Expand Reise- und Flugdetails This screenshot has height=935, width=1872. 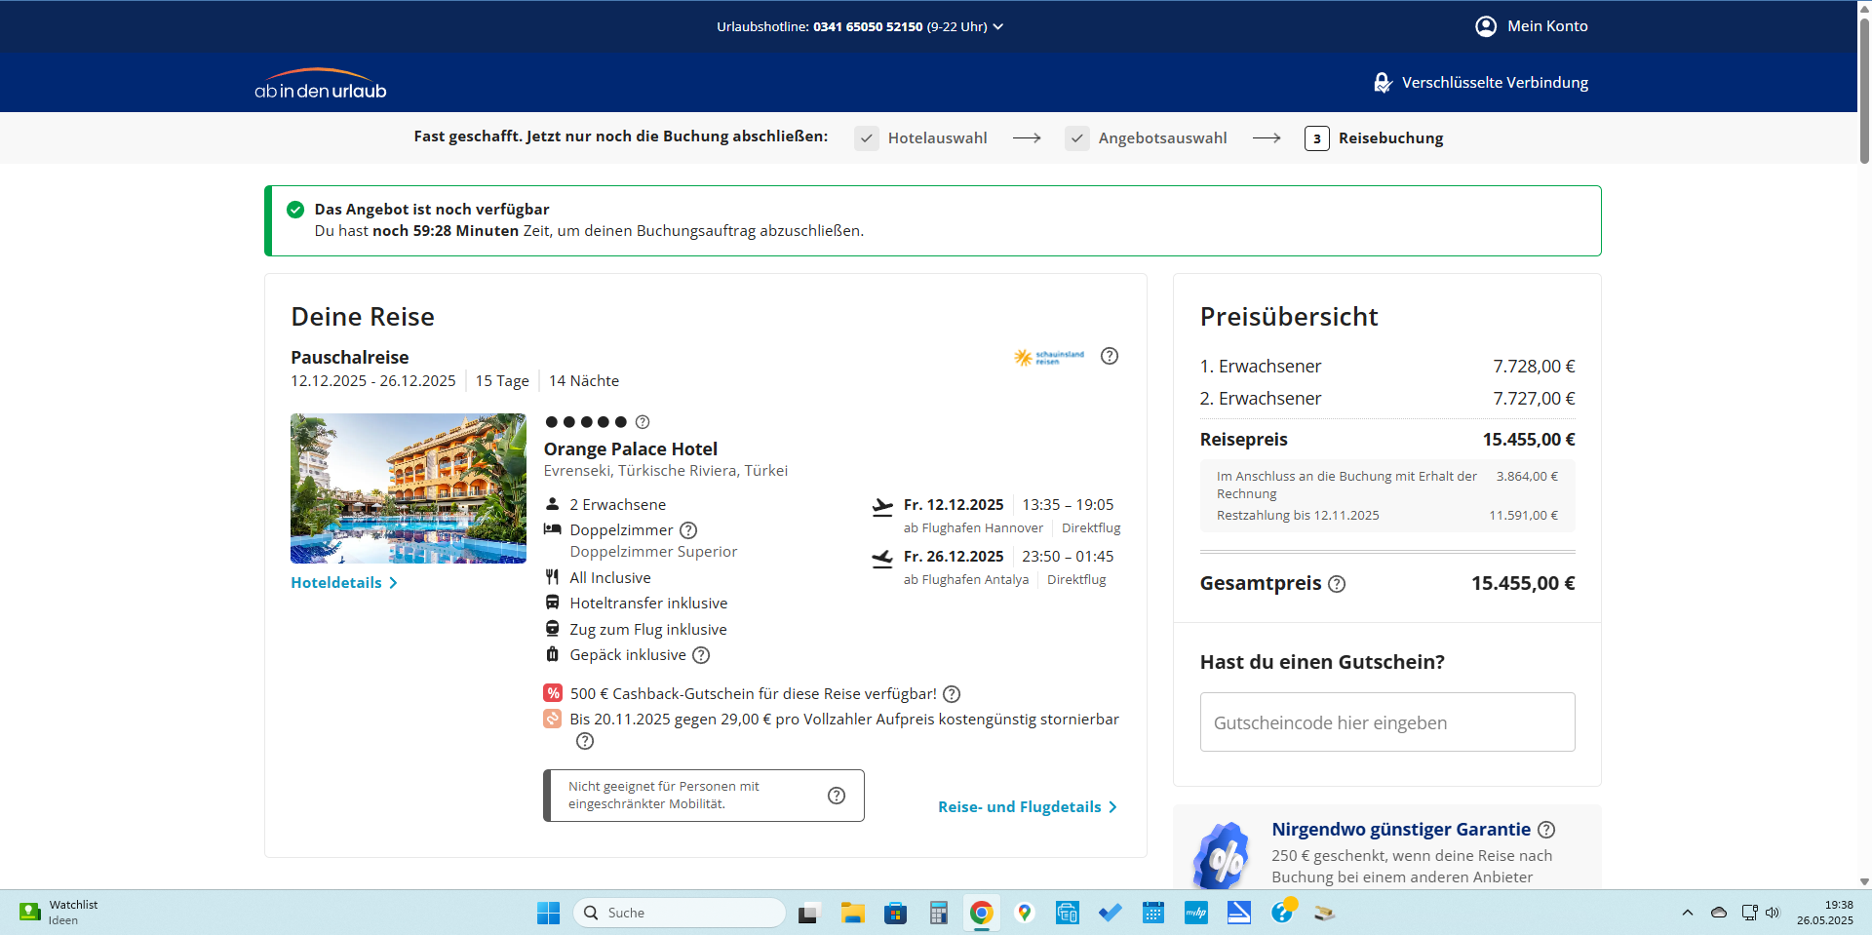click(1027, 807)
